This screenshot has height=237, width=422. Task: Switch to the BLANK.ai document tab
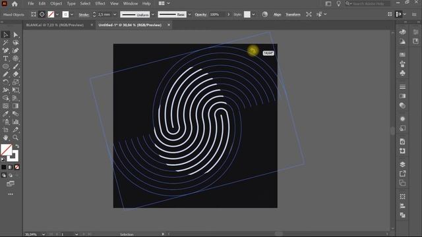pos(55,25)
